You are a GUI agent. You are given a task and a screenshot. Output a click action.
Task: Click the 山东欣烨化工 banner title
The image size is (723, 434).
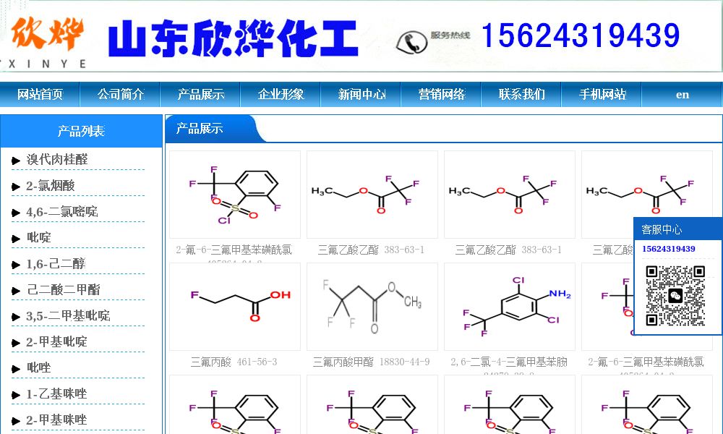tap(234, 39)
